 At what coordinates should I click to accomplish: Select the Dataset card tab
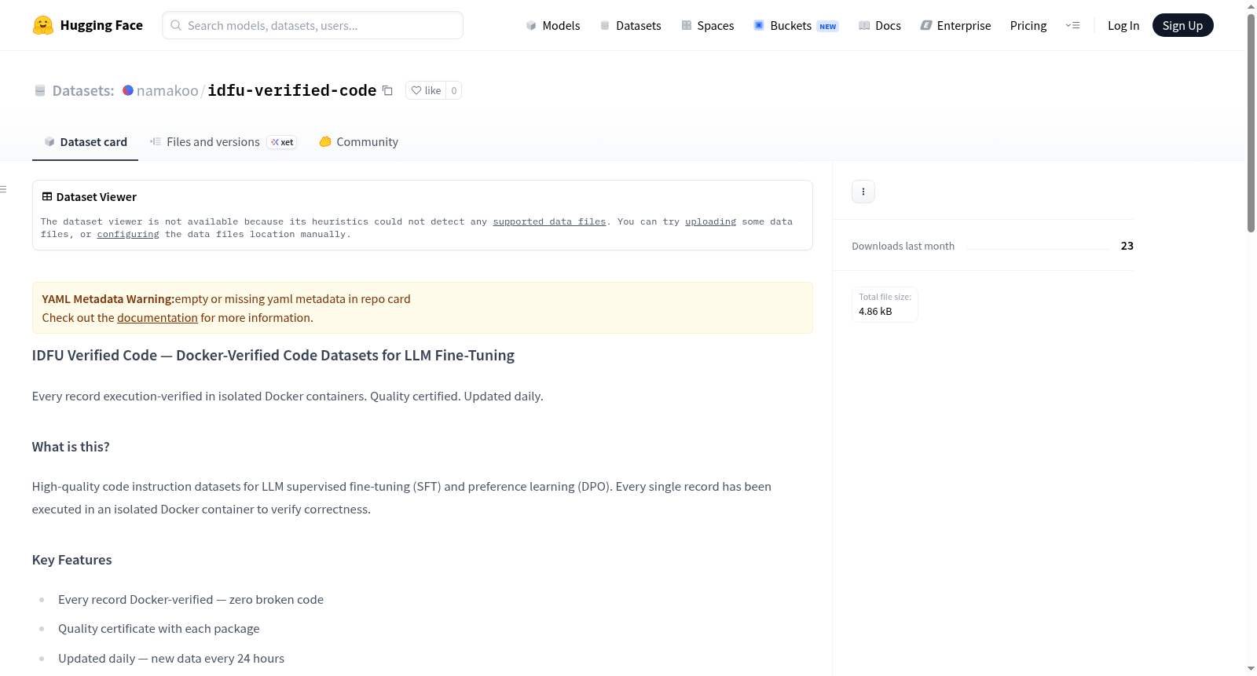coord(86,142)
